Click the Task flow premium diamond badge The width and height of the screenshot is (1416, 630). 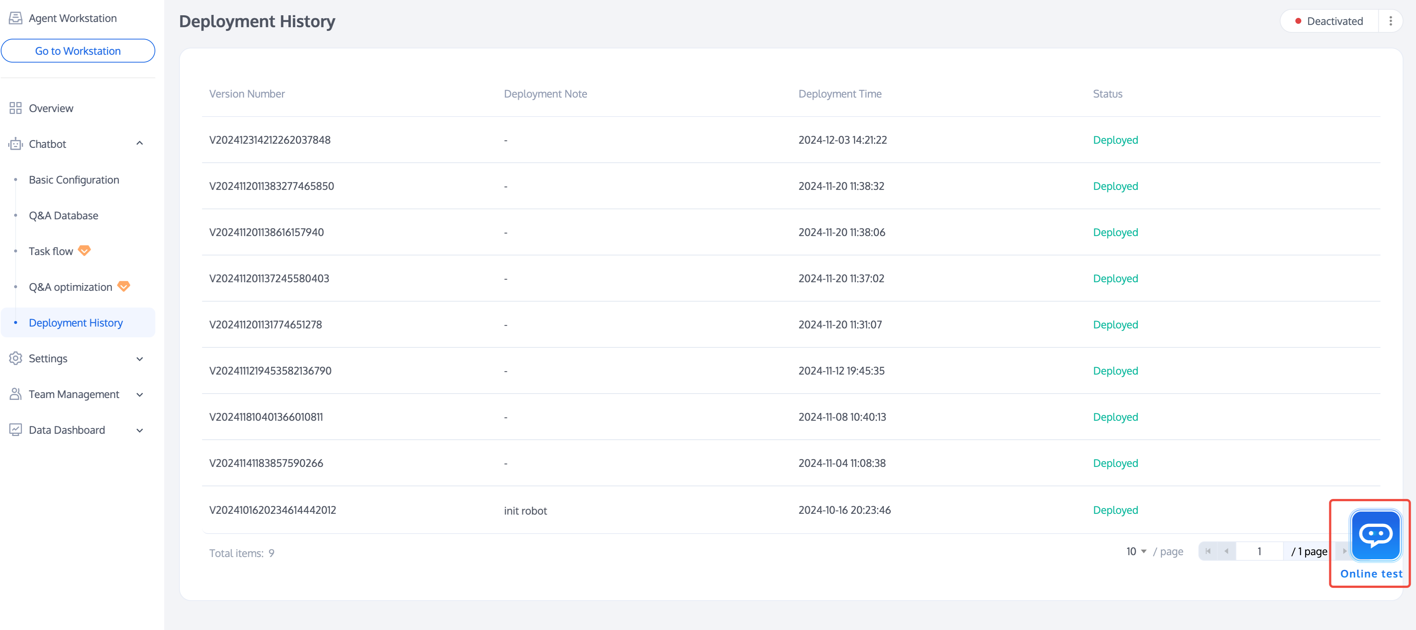tap(84, 251)
